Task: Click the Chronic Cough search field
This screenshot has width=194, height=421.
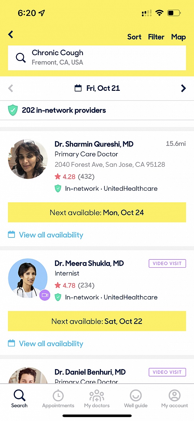Action: [x=97, y=57]
